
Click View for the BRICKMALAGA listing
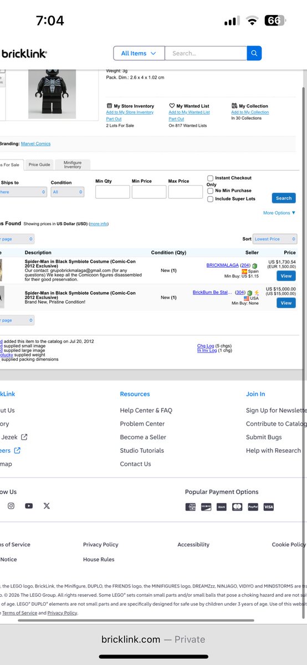coord(286,276)
